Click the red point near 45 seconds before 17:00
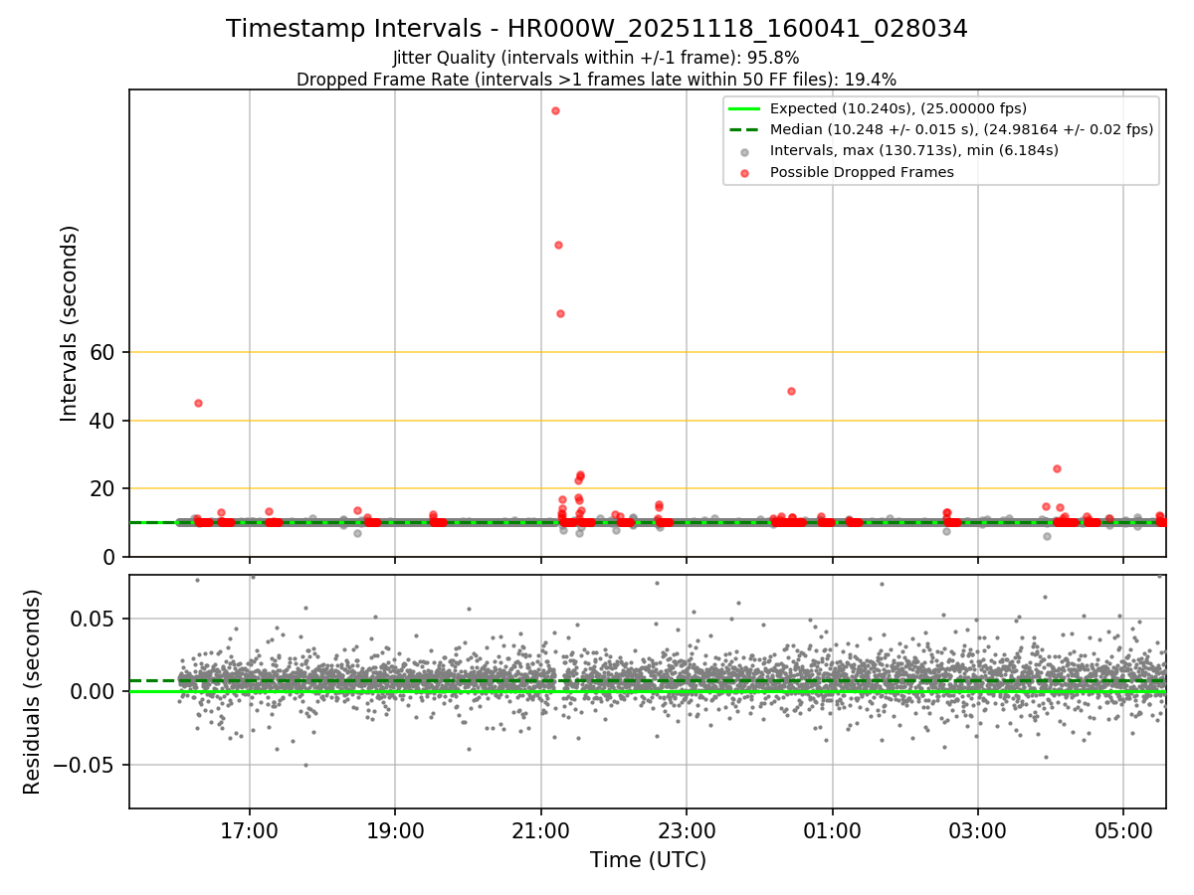The image size is (1194, 895). (198, 403)
